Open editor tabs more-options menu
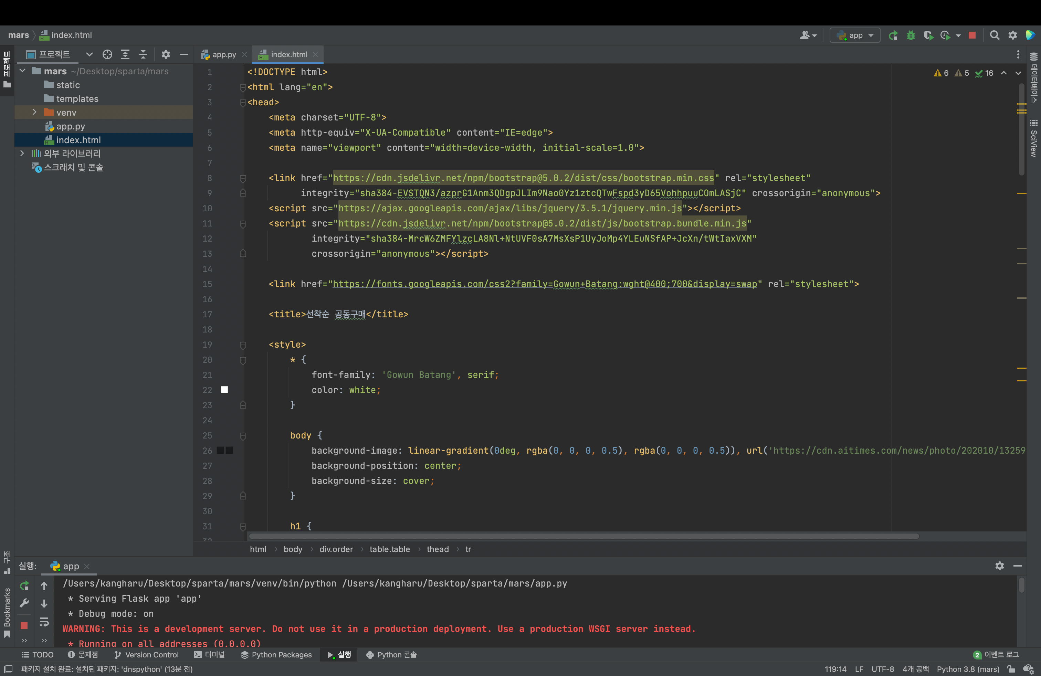 pos(1018,54)
